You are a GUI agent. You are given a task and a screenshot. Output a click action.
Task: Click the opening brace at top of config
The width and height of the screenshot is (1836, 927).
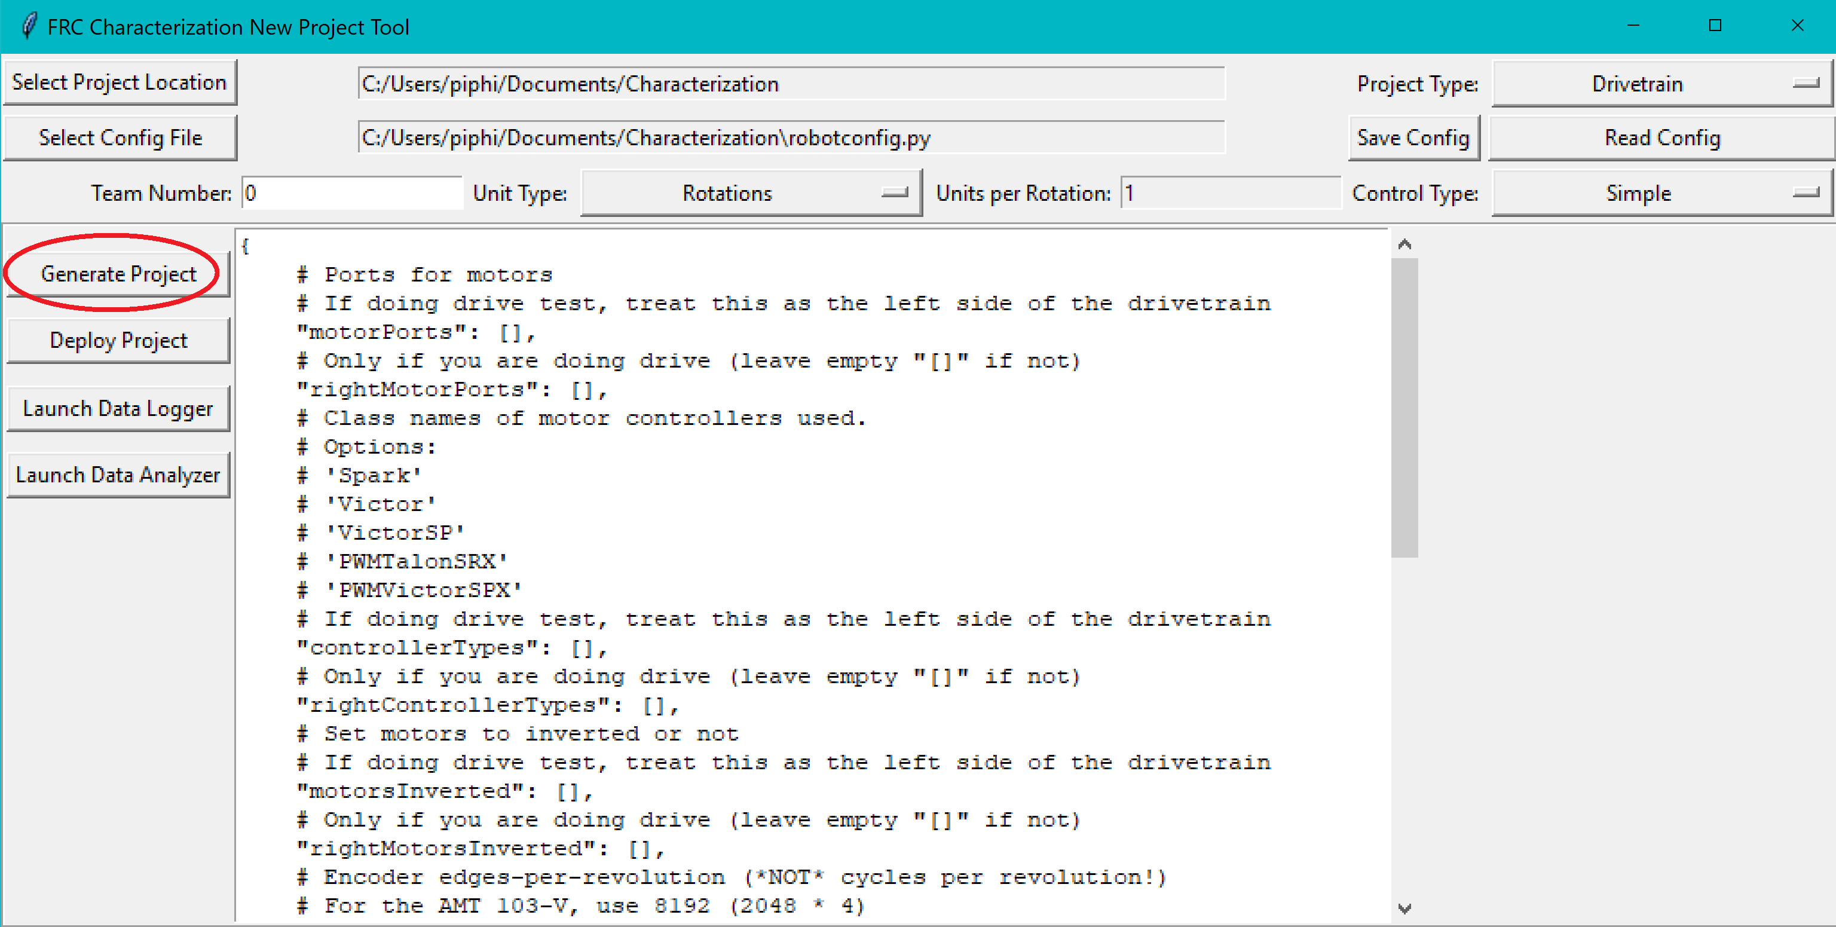coord(245,246)
